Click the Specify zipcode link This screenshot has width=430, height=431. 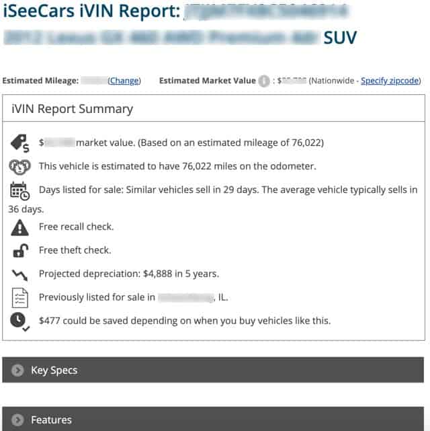[390, 81]
